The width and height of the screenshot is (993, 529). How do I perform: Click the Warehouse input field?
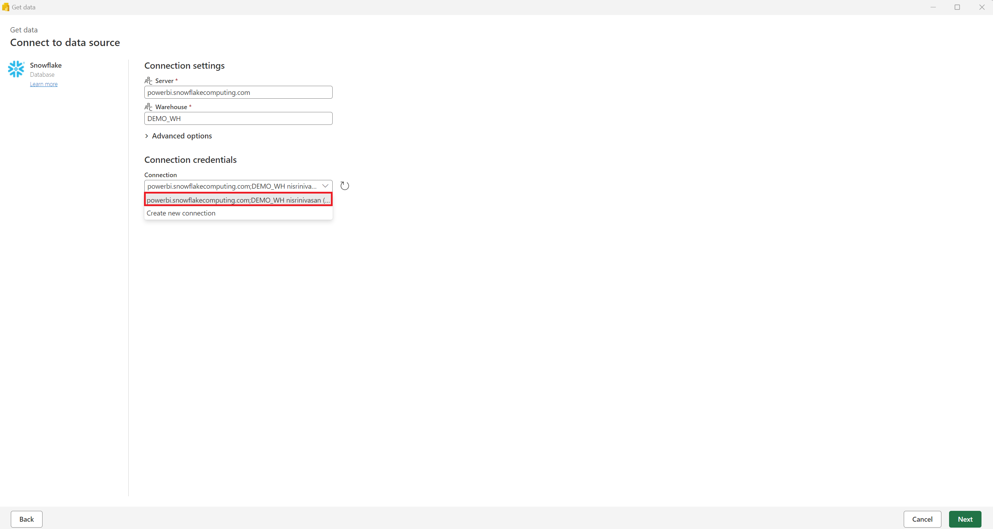(x=238, y=118)
